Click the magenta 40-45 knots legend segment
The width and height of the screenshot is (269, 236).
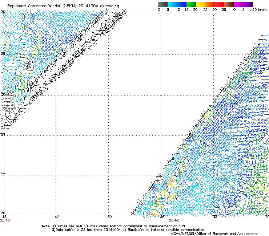(238, 4)
